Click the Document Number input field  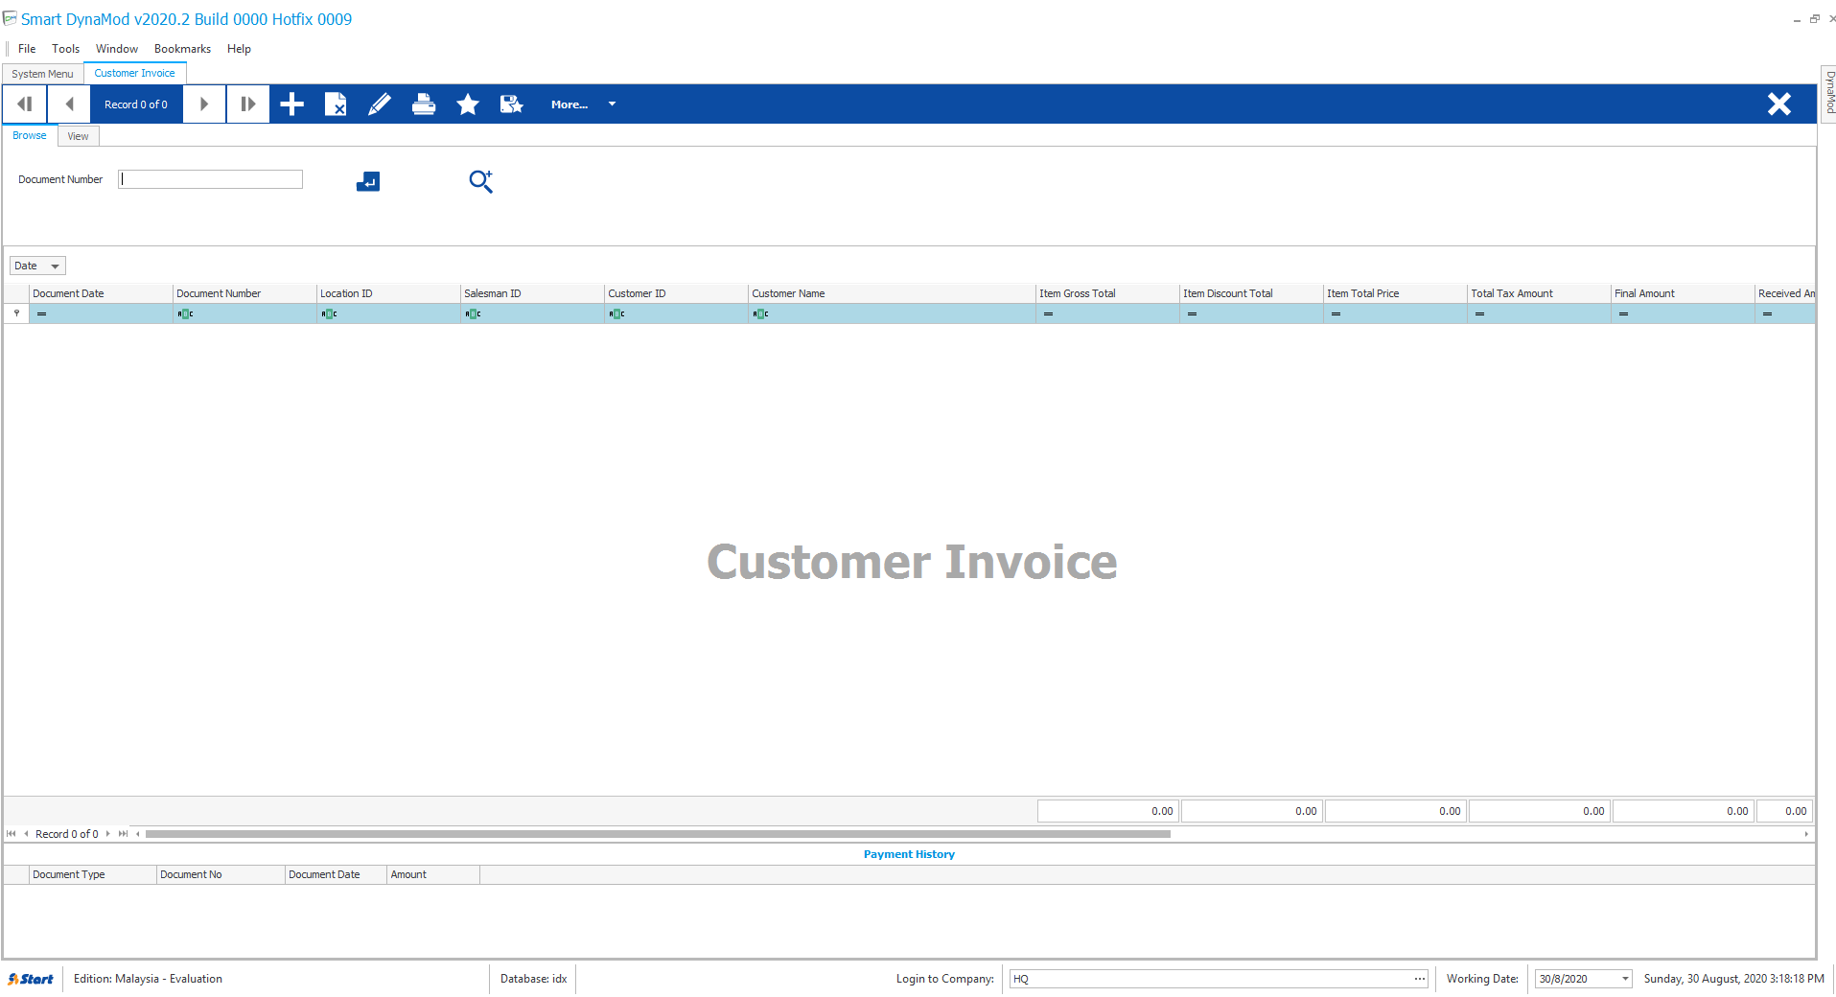click(x=210, y=179)
